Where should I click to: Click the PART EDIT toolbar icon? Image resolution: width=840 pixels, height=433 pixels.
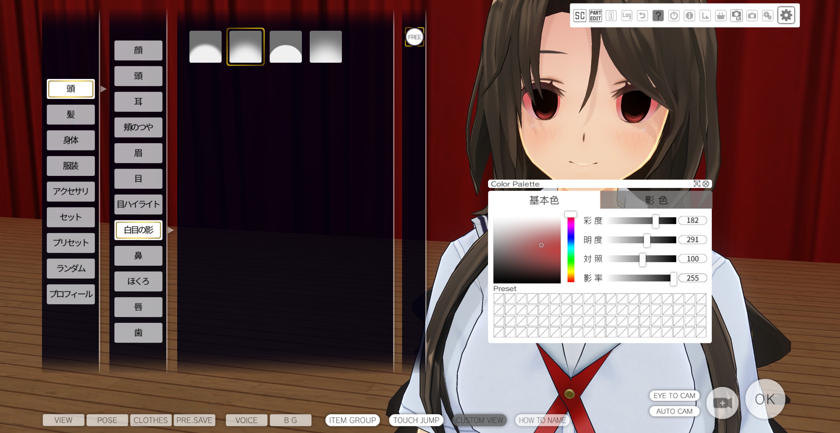[595, 15]
